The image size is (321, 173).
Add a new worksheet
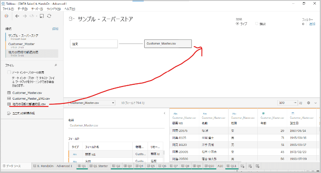243,166
